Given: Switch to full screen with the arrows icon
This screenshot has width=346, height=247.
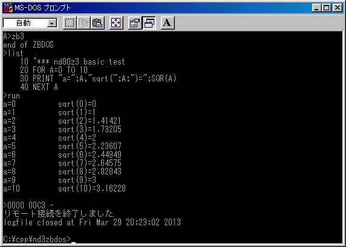Looking at the screenshot, I should (116, 23).
